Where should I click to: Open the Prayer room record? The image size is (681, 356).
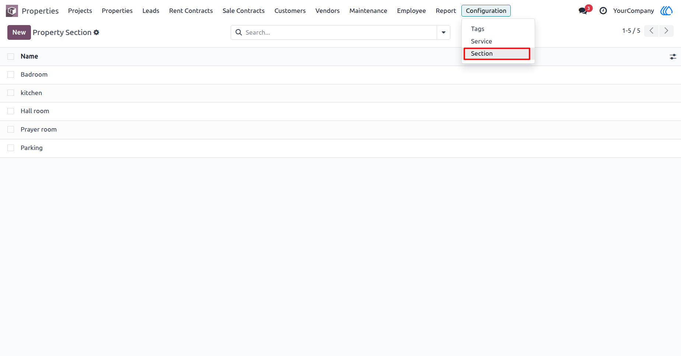340,130
